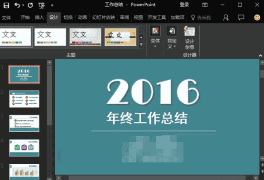Open Customize Quick Access Toolbar dropdown
This screenshot has width=264, height=180.
coord(52,5)
